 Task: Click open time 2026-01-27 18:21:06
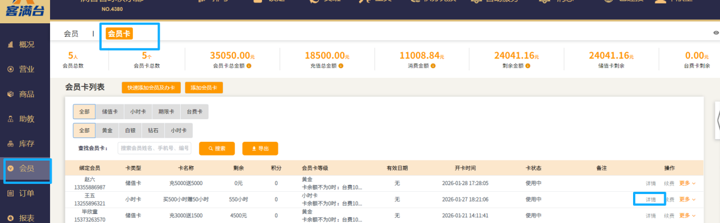465,200
